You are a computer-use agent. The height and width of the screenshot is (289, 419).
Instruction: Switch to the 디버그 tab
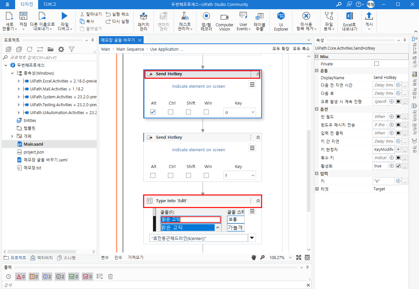tap(50, 4)
